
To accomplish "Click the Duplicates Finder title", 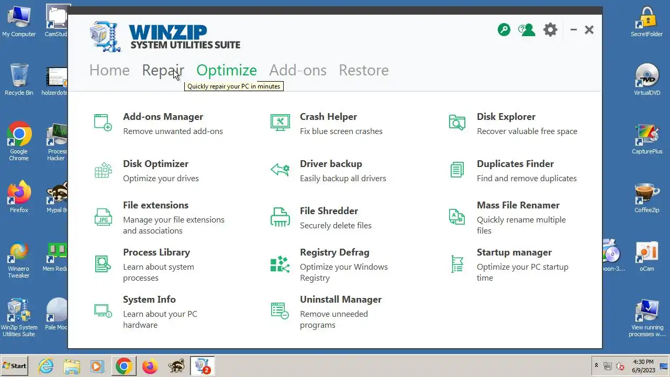I will click(515, 164).
